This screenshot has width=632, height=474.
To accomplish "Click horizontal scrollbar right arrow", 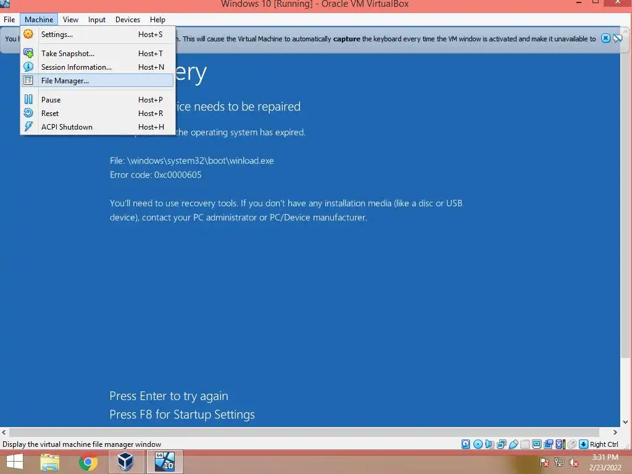I will pos(615,432).
